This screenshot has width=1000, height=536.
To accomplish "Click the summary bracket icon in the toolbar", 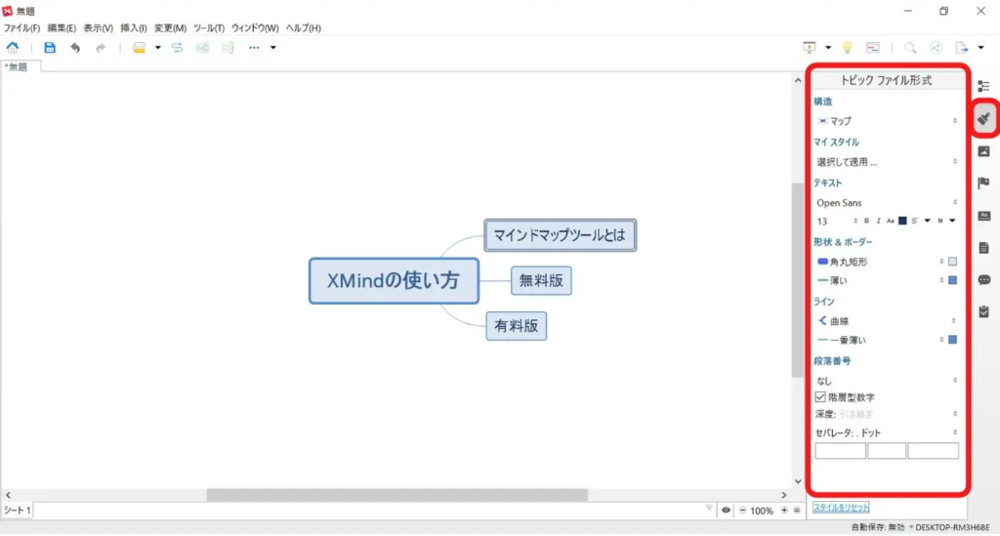I will [228, 48].
